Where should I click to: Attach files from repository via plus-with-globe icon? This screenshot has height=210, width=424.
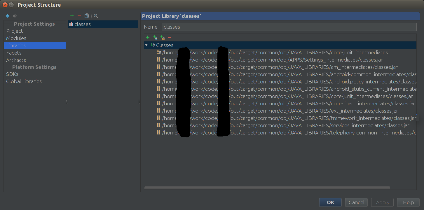(155, 37)
